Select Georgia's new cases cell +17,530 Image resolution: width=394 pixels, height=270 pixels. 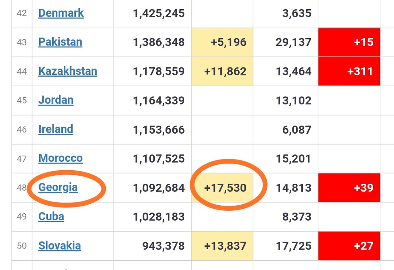point(222,188)
